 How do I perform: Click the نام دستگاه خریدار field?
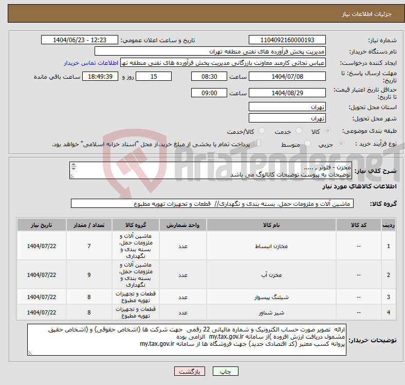pos(210,51)
